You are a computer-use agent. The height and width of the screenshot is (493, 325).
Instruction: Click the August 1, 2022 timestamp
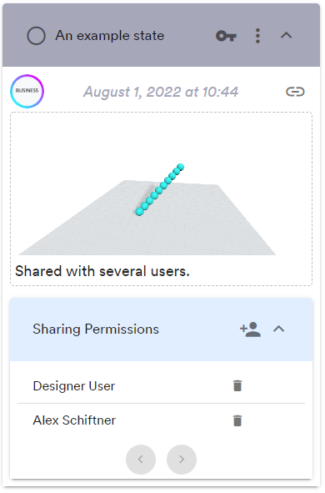pyautogui.click(x=161, y=92)
